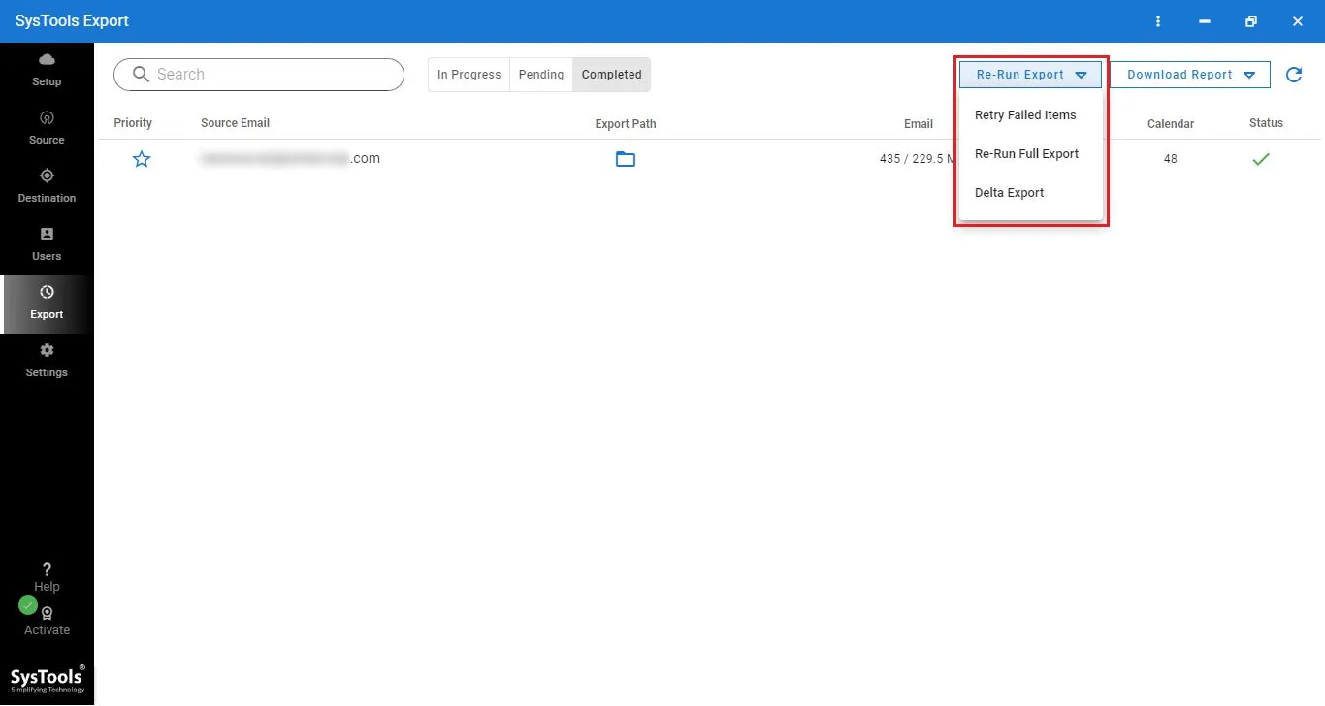Toggle the priority star for the email row

click(142, 159)
